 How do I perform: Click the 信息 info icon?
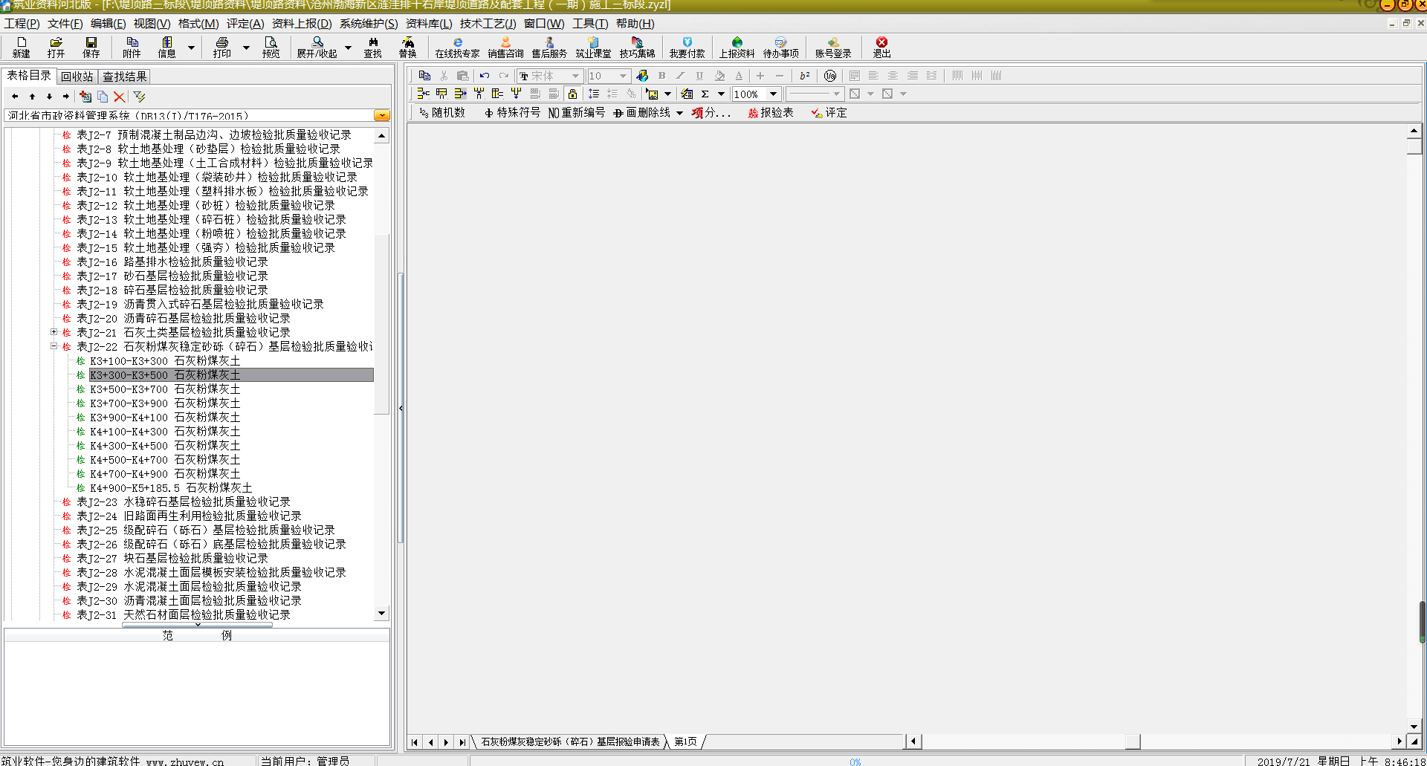click(167, 48)
